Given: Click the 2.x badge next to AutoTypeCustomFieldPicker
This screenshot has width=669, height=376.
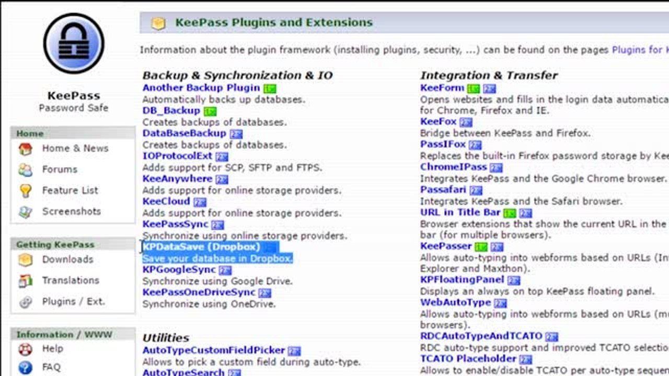Looking at the screenshot, I should 295,351.
